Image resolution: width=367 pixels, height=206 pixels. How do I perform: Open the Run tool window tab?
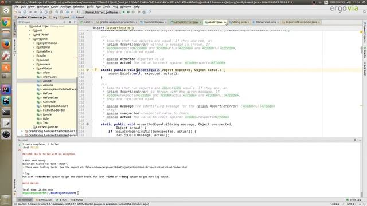tap(61, 200)
